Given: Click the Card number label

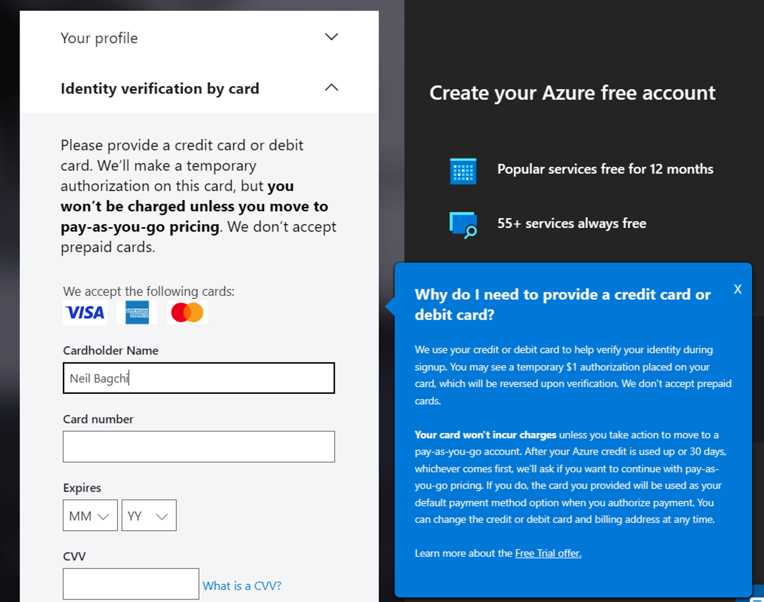Looking at the screenshot, I should pos(98,419).
